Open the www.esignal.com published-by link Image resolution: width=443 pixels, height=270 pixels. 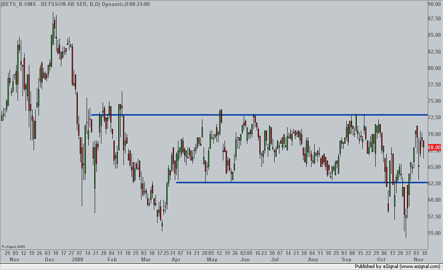420,266
